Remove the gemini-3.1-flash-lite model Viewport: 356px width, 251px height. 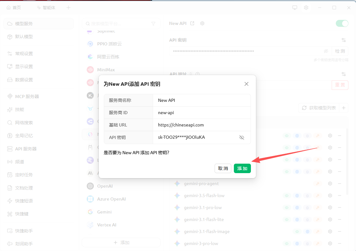[340, 219]
